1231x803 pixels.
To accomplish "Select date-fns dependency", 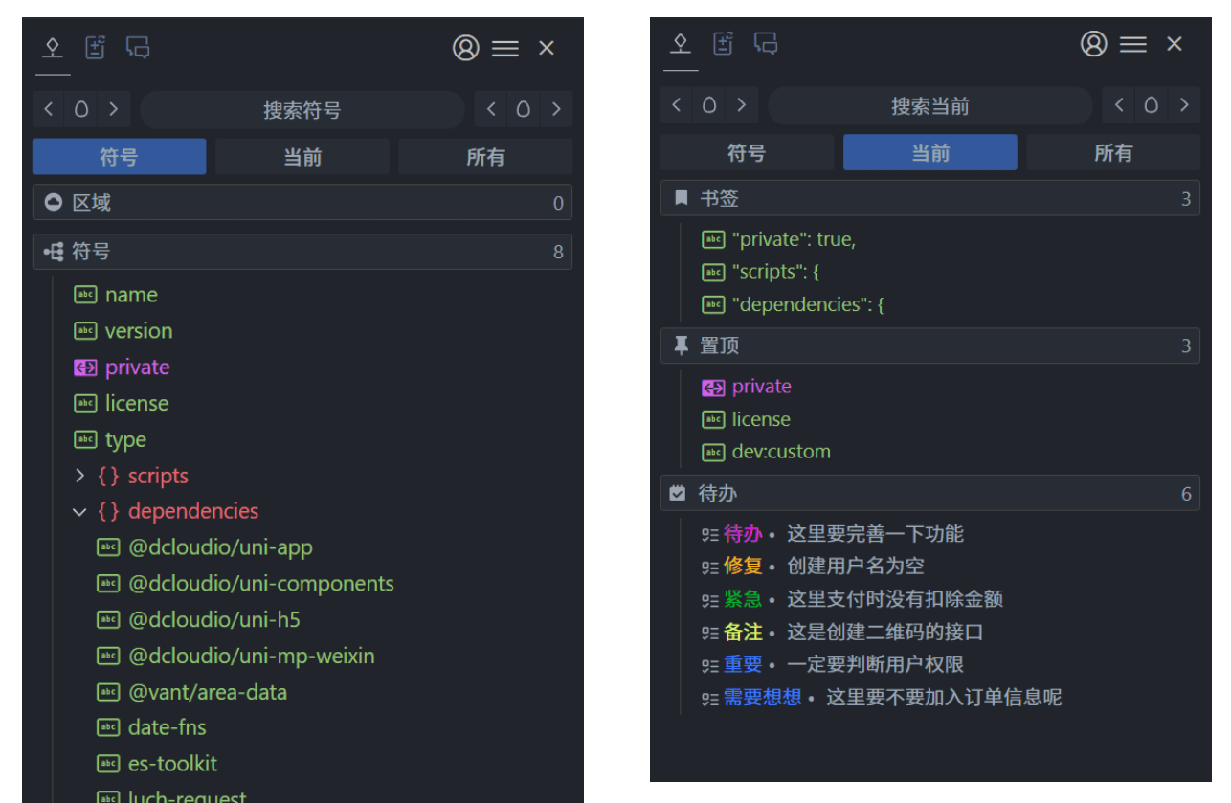I will 168,727.
